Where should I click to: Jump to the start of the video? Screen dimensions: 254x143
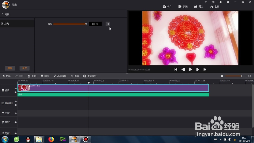[x=176, y=69]
